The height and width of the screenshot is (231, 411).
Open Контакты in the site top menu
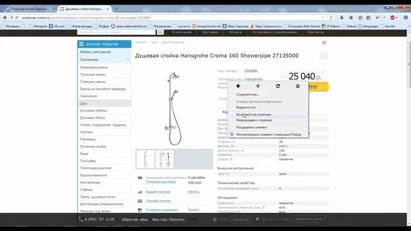pyautogui.click(x=315, y=32)
